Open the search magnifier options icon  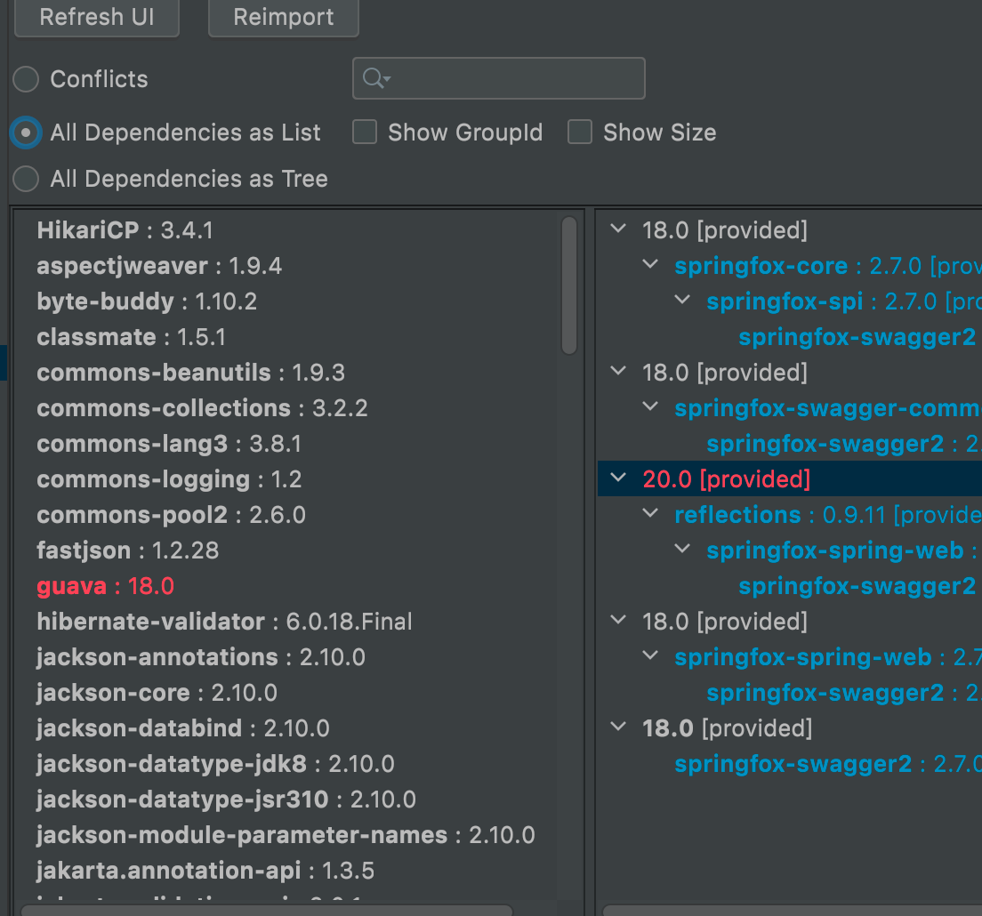376,78
